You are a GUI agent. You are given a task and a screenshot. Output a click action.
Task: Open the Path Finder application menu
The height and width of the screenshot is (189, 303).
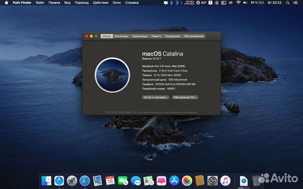coord(22,3)
